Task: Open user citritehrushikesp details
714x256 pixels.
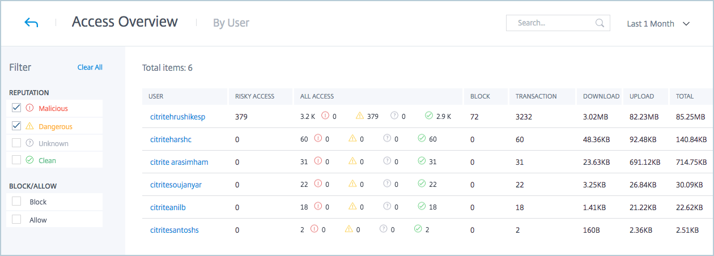Action: click(177, 117)
